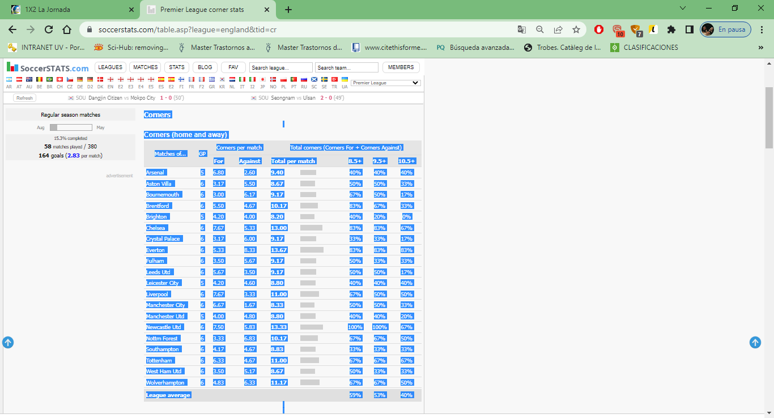Open the Trobes Catàleg bookmark

pyautogui.click(x=563, y=48)
